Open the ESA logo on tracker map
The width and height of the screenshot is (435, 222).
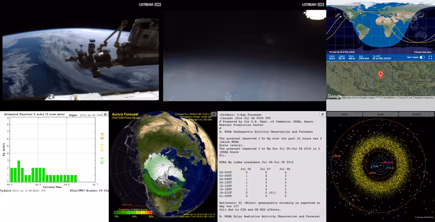[427, 4]
